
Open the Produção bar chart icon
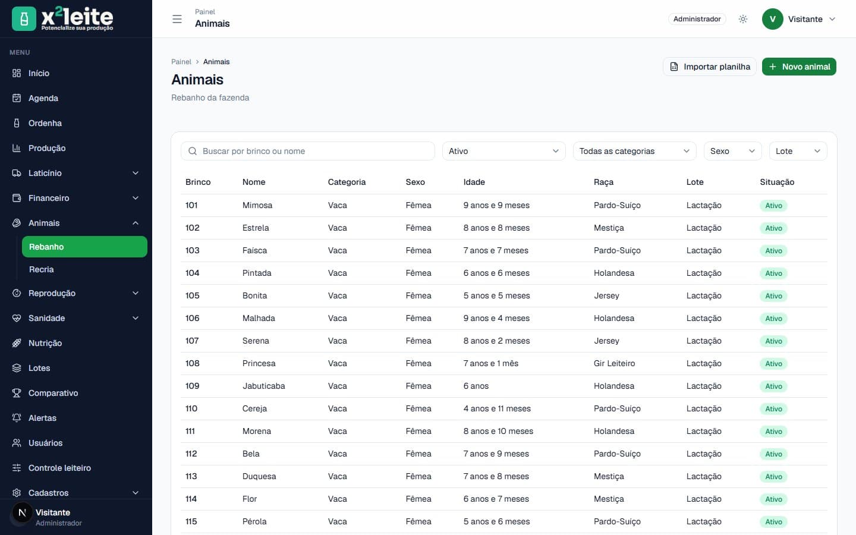click(17, 148)
